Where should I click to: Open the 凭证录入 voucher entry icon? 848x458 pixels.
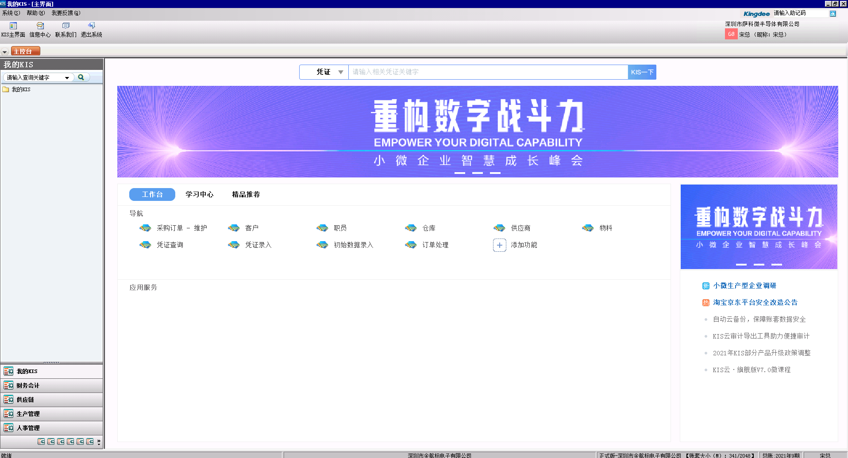pyautogui.click(x=250, y=245)
